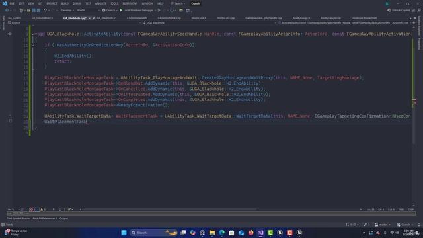Close the GA_Blackhole.cpp tab

94,18
